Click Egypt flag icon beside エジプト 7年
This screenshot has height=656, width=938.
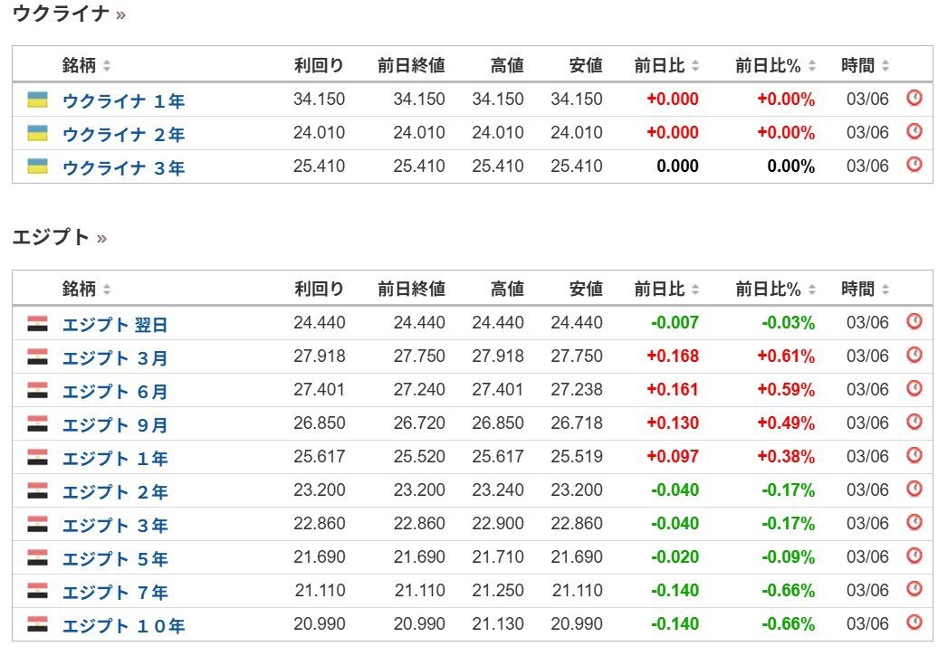pos(37,591)
